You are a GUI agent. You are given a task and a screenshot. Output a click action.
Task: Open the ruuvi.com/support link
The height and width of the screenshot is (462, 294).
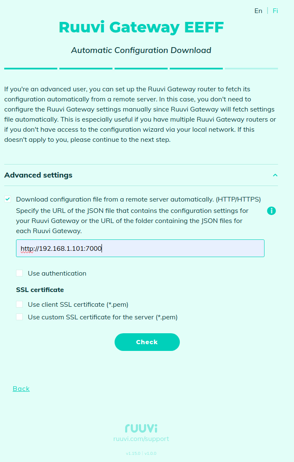(141, 439)
